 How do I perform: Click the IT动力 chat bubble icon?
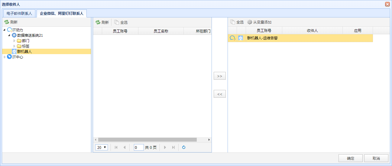(x=9, y=30)
